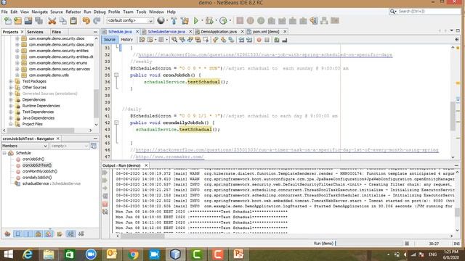Open the Run project dropdown arrow
The width and height of the screenshot is (465, 261).
pyautogui.click(x=202, y=21)
